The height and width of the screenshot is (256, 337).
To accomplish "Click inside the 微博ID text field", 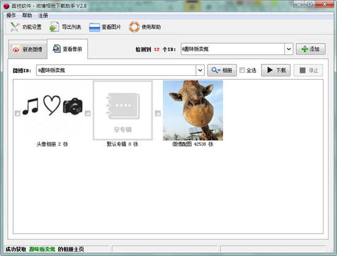I will (116, 70).
